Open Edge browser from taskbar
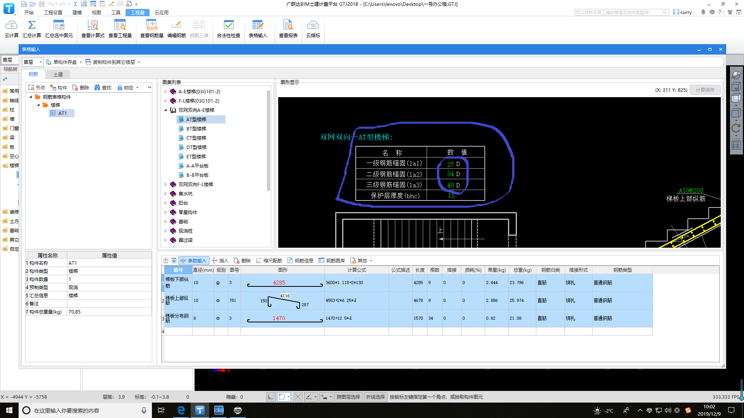744x418 pixels. pos(181,410)
